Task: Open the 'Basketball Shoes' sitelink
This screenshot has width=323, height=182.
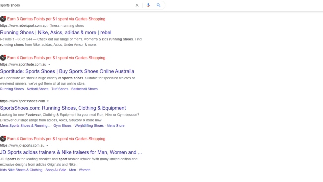Action: [x=84, y=89]
